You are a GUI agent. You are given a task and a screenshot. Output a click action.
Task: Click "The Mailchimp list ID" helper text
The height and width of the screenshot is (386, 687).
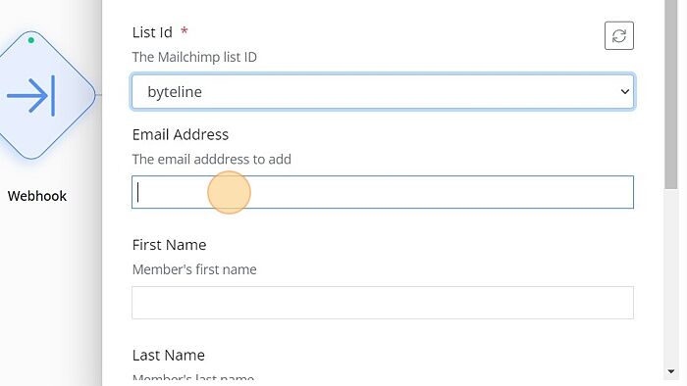click(x=194, y=57)
